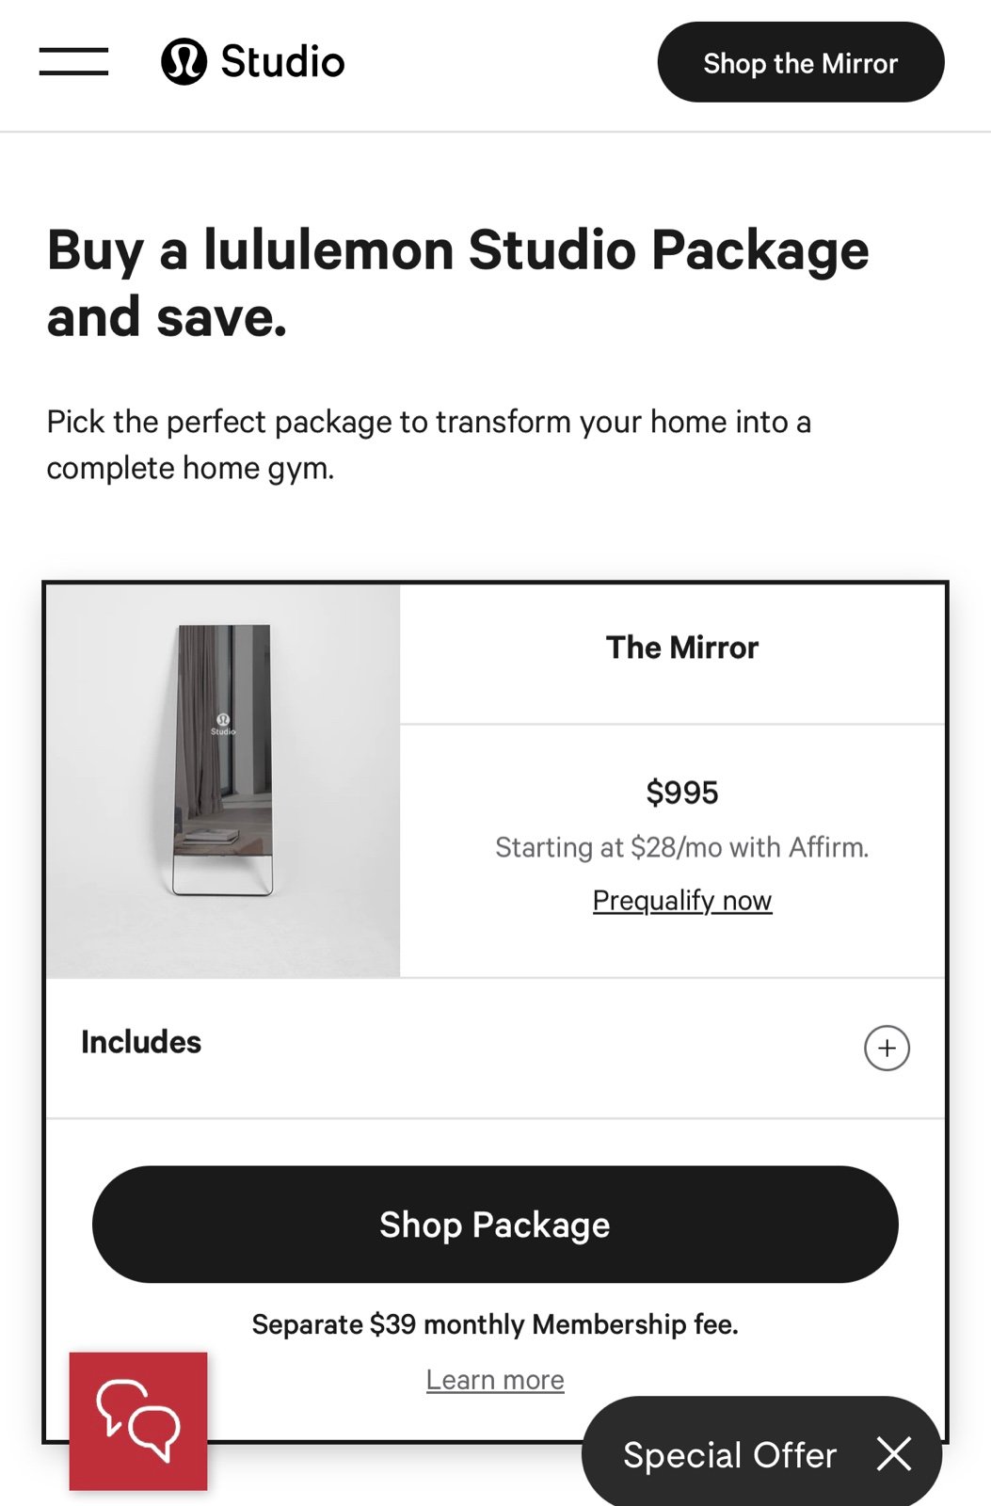
Task: Click the Shop the Mirror button
Action: click(800, 62)
